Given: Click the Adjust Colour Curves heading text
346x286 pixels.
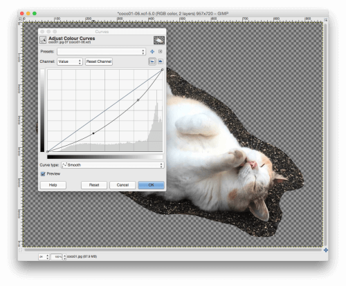Looking at the screenshot, I should pos(72,39).
